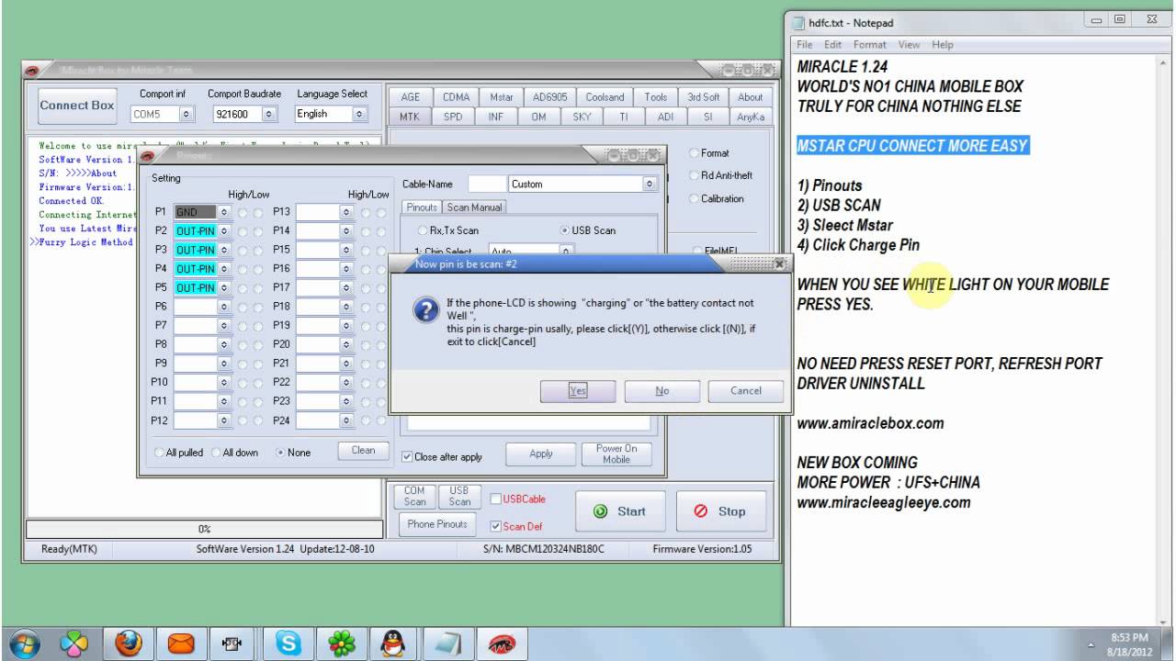The image size is (1176, 661).
Task: Switch to the CDMA tab
Action: [x=456, y=97]
